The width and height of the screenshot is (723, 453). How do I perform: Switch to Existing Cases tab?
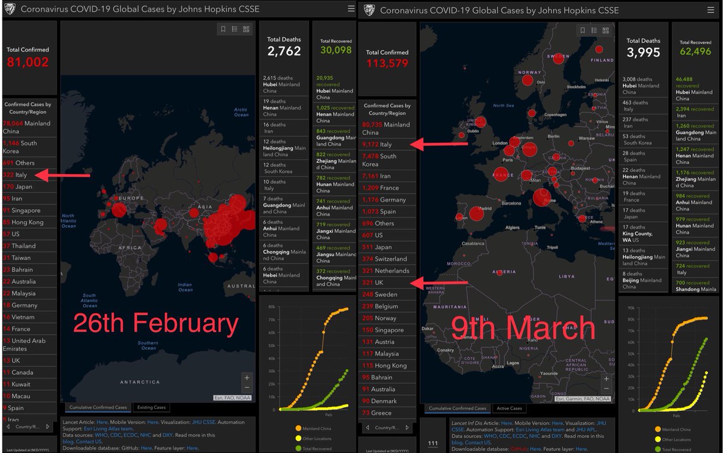[x=151, y=407]
